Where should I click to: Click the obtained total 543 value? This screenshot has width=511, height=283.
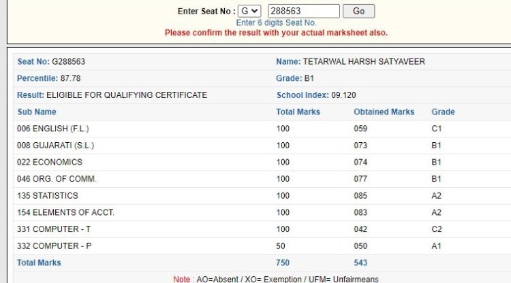click(x=360, y=263)
